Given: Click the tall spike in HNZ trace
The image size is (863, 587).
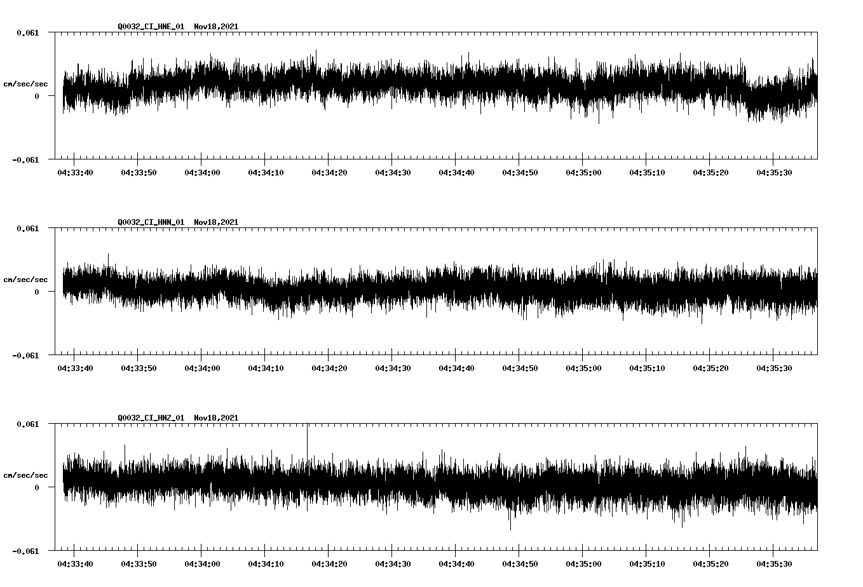Looking at the screenshot, I should [308, 438].
